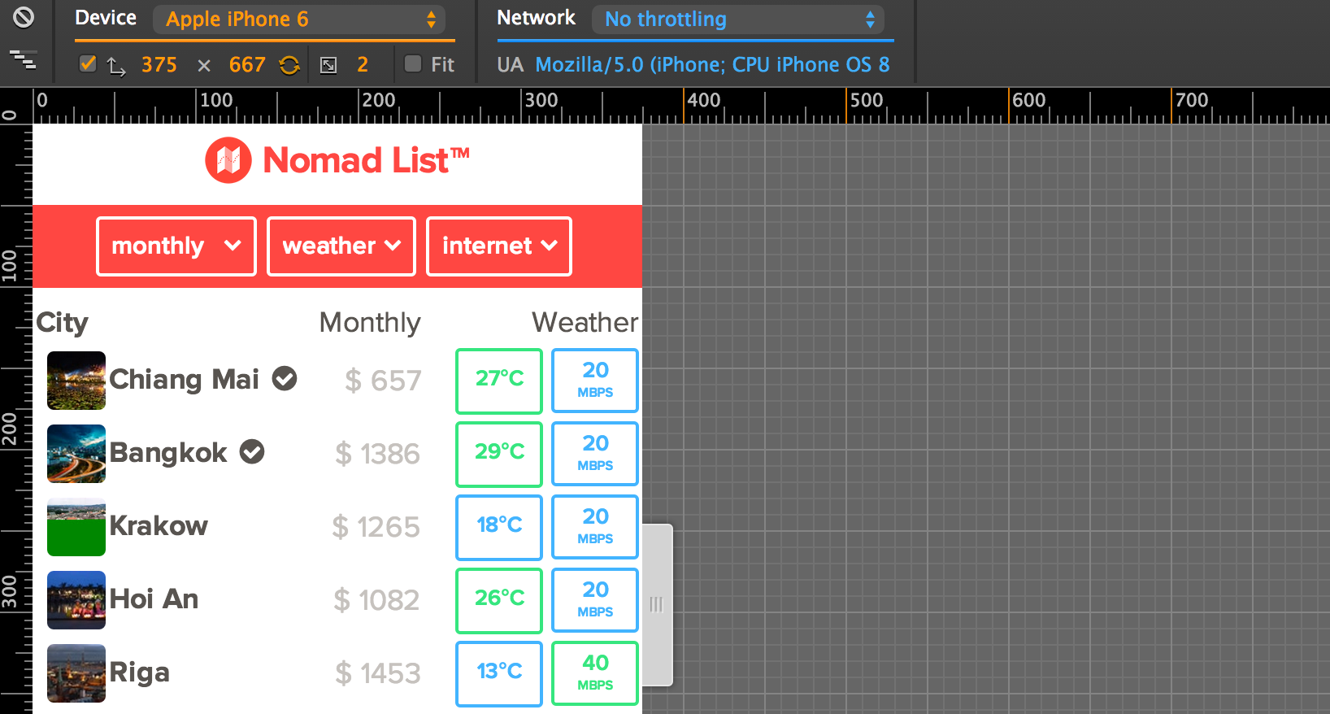Click the $ 1453 monthly cost

pos(378,673)
